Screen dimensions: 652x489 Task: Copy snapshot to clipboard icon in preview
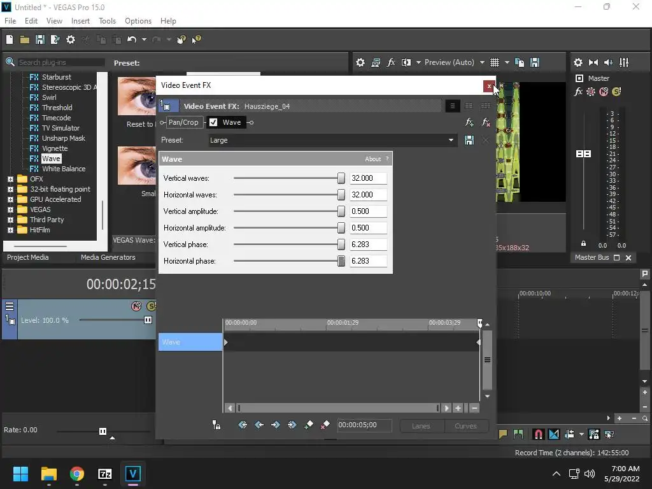tap(520, 62)
